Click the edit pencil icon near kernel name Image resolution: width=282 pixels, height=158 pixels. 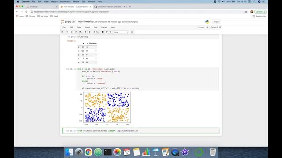coord(207,27)
